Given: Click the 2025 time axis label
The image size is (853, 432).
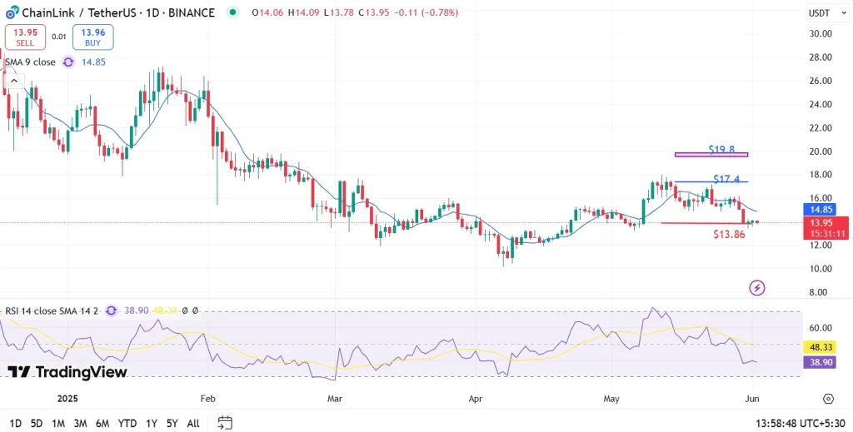Looking at the screenshot, I should 68,399.
